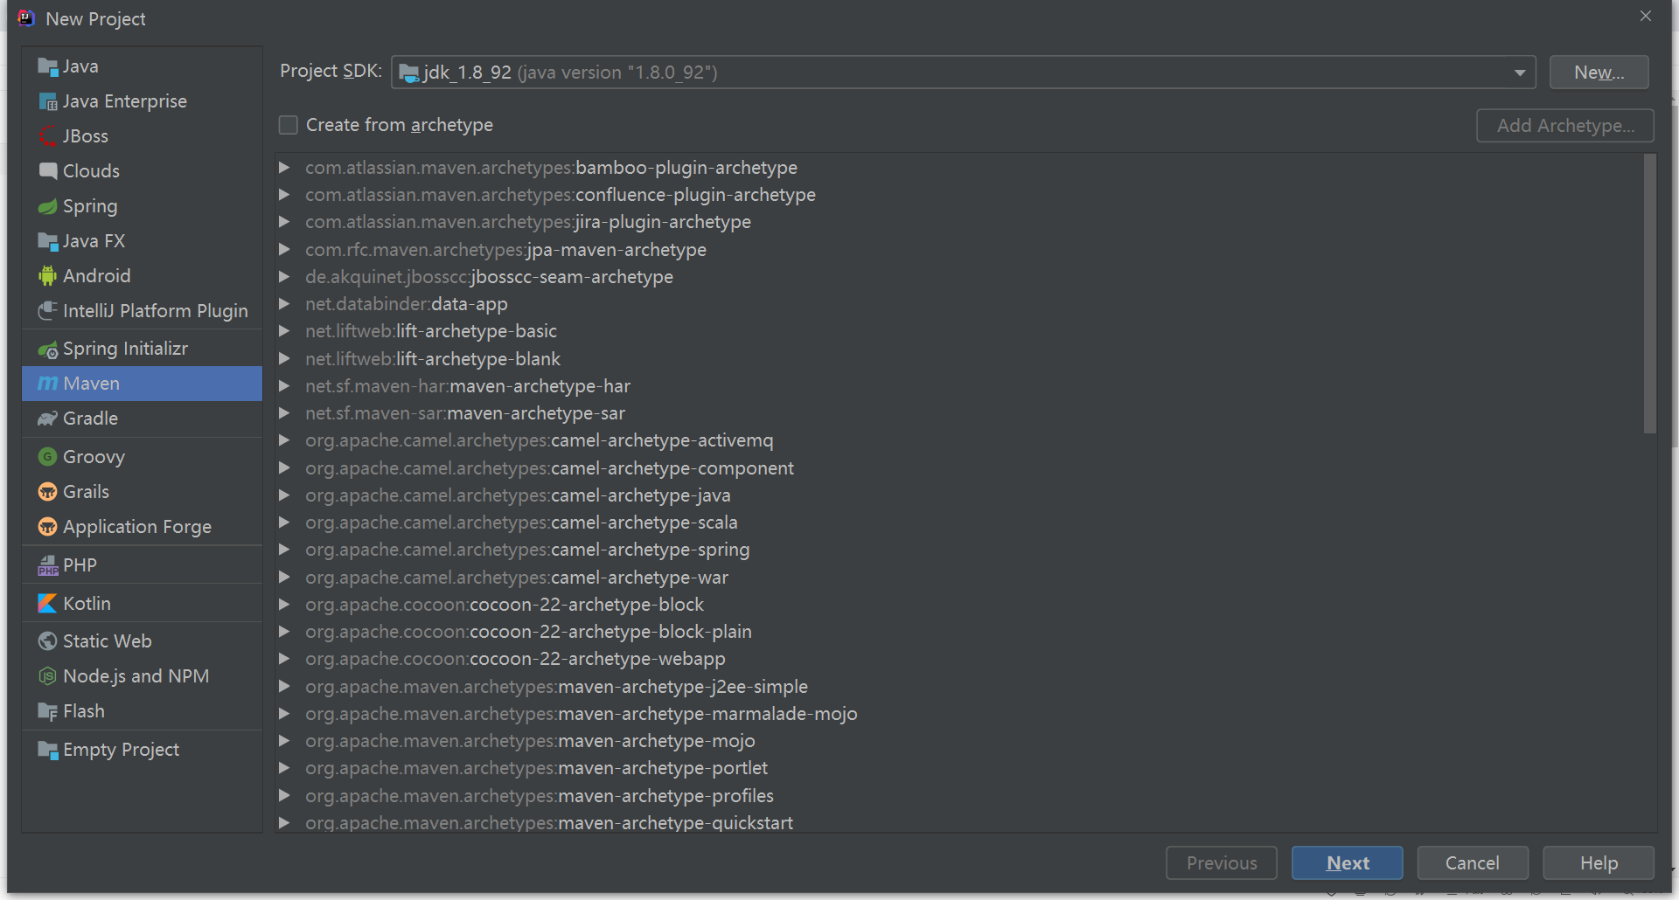The image size is (1679, 900).
Task: Select maven-archetype-j2ee-simple row text
Action: (556, 687)
